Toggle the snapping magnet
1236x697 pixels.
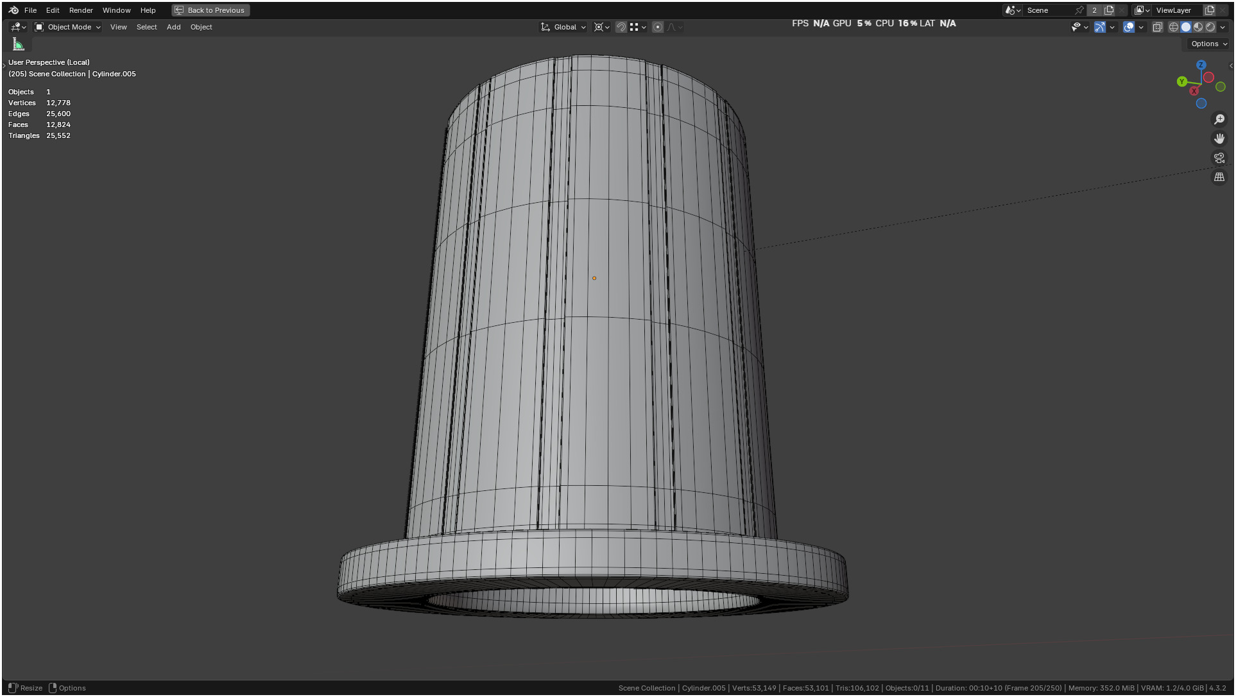621,27
